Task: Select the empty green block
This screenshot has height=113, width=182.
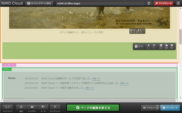Action: tap(89, 51)
